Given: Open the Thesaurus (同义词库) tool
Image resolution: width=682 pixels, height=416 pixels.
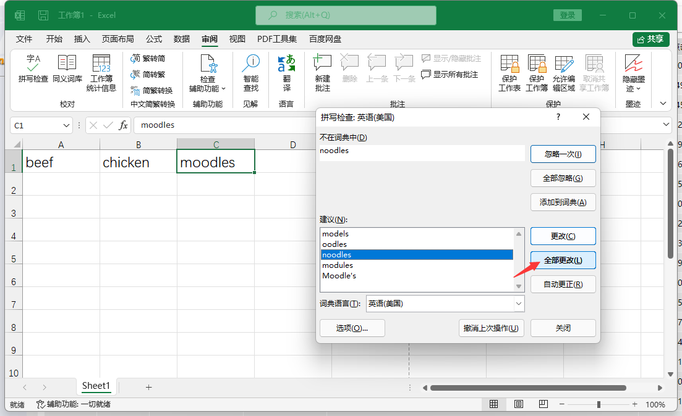Looking at the screenshot, I should tap(67, 69).
